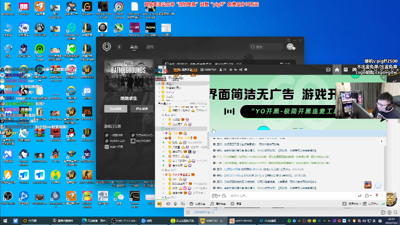The image size is (400, 225).
Task: Click the hamburger menu in bottom strip
Action: 188,212
